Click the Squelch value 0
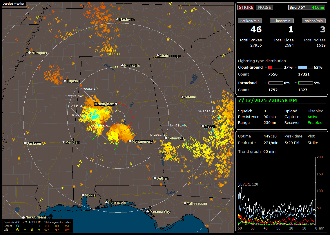This screenshot has height=235, width=330. tap(265, 111)
